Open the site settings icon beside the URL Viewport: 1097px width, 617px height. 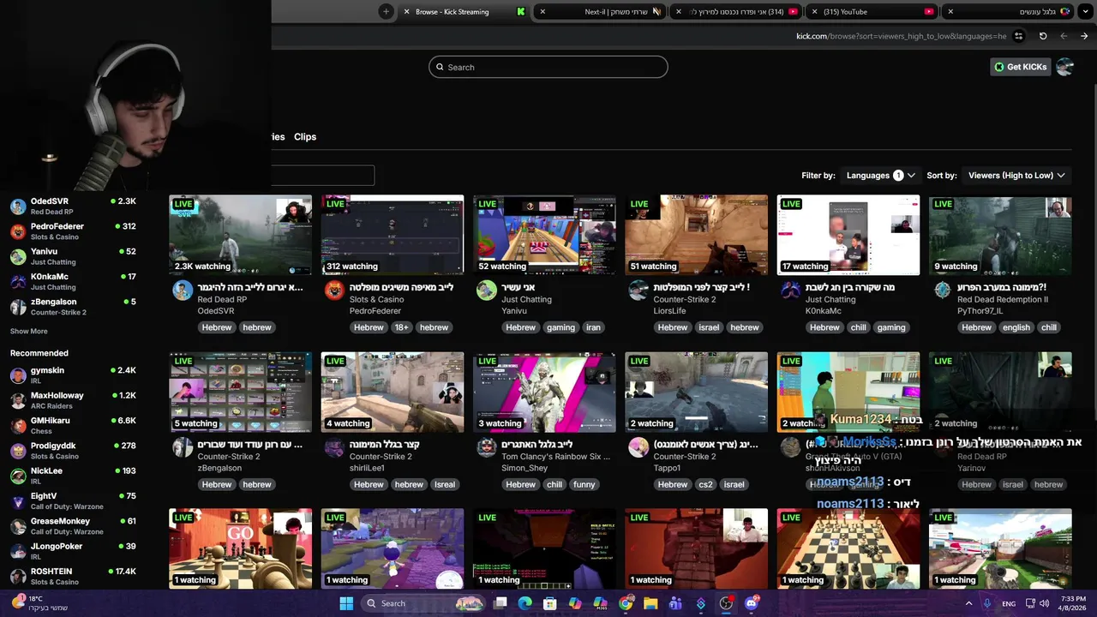[1018, 36]
